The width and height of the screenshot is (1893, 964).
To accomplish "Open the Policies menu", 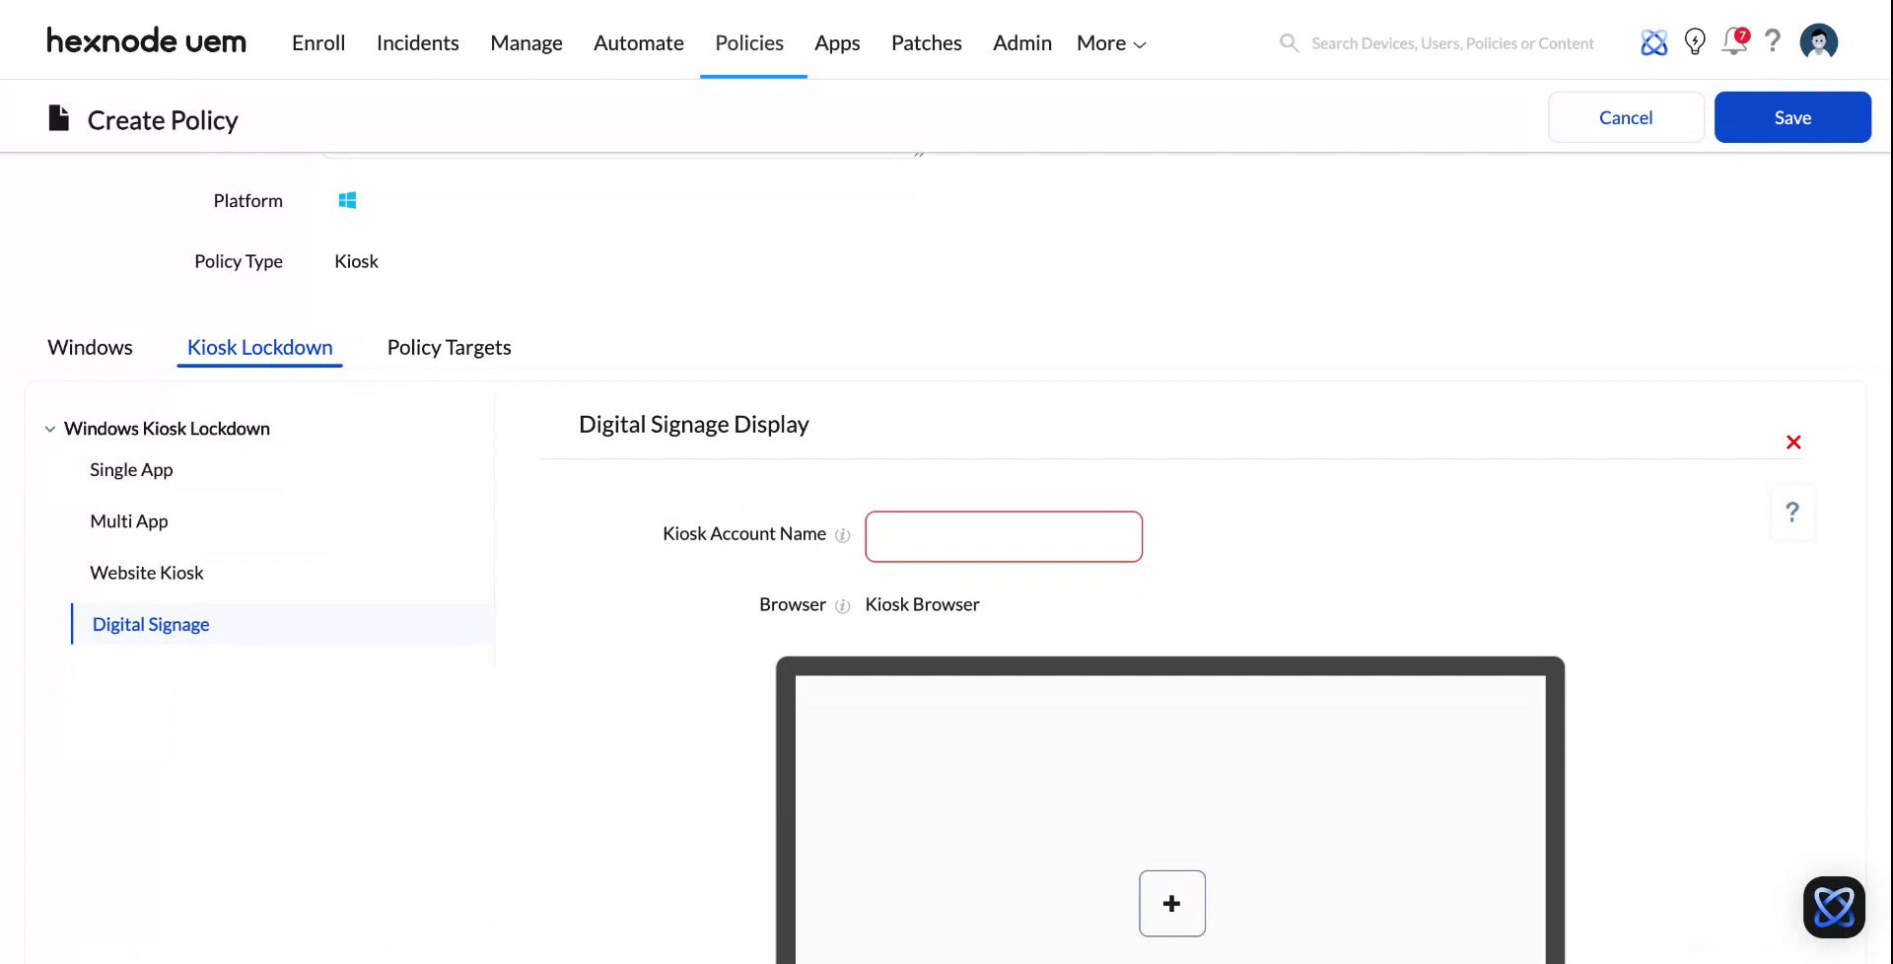I will [x=749, y=42].
